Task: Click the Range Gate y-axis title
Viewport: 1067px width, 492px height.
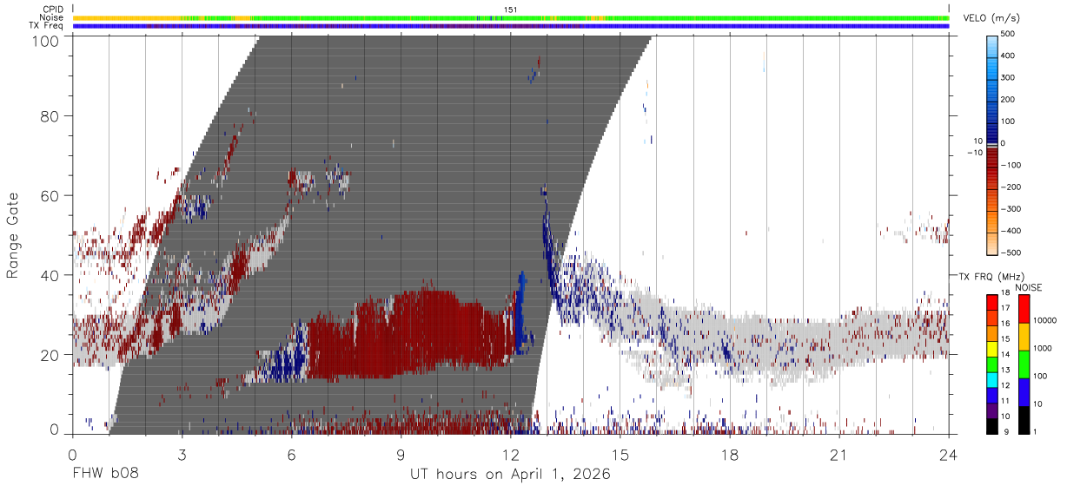Action: click(13, 234)
